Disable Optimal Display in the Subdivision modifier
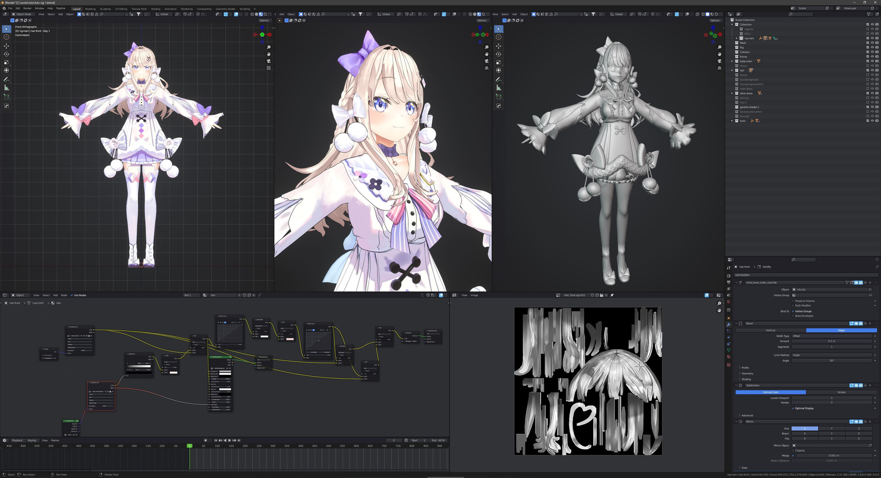The width and height of the screenshot is (881, 478). (793, 408)
